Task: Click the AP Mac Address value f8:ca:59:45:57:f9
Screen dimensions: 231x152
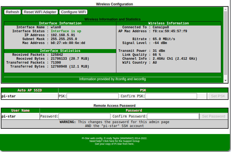Action: click(170, 31)
